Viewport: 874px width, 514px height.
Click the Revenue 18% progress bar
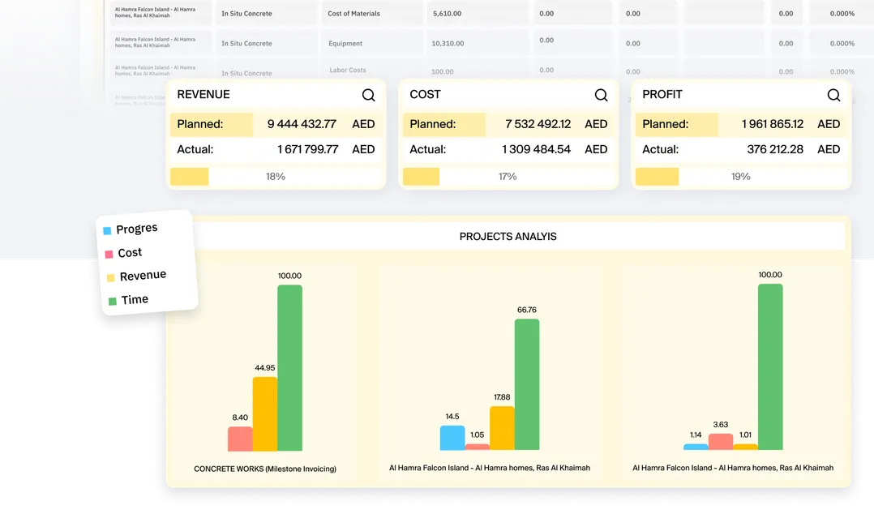click(276, 177)
